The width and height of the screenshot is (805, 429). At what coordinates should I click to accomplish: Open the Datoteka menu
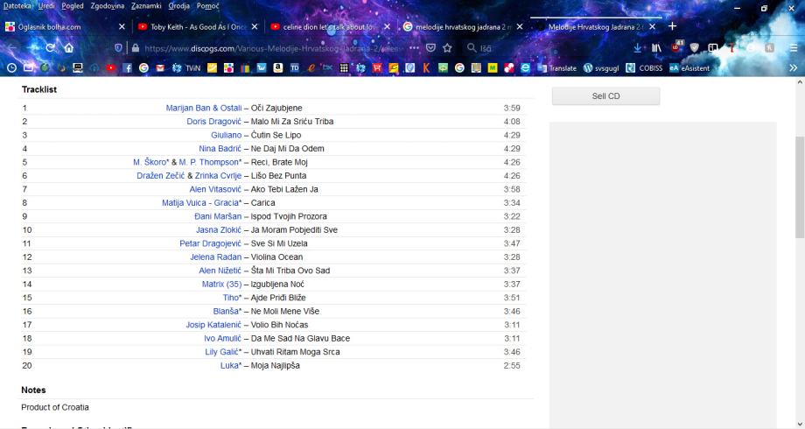17,5
